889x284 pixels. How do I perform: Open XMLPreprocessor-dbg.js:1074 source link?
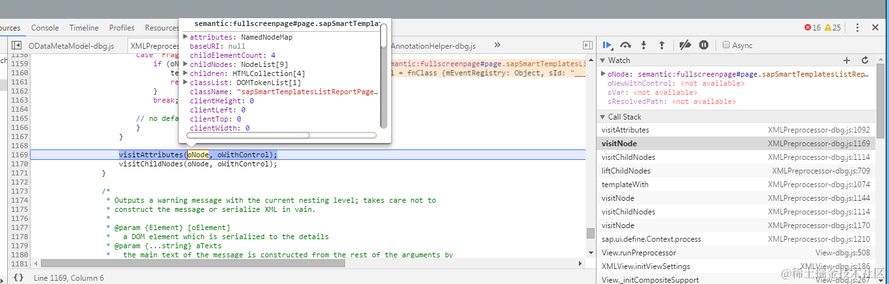(x=819, y=185)
